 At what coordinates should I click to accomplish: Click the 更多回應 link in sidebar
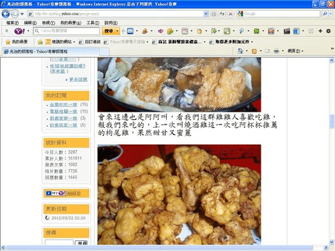coord(78,80)
